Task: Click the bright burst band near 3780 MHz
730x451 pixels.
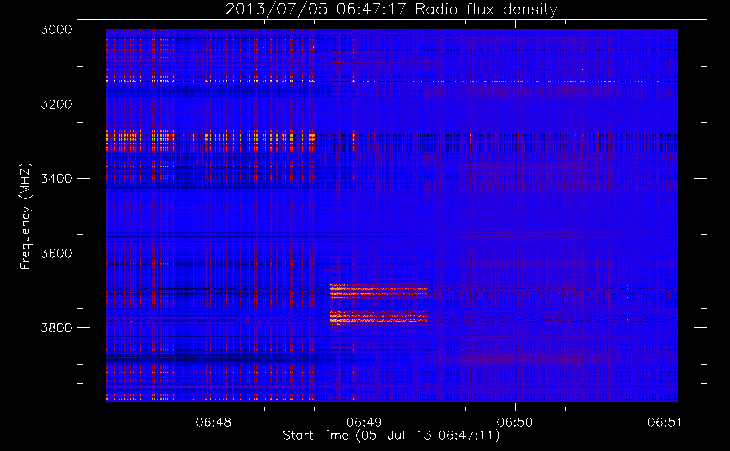Action: [379, 319]
